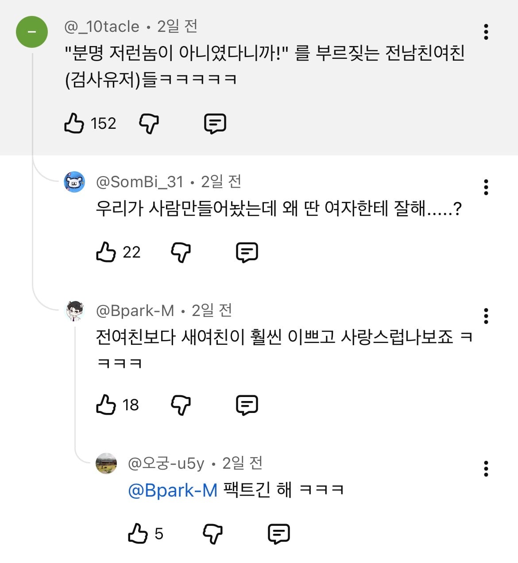Dislike @SomBi_31's reply
The image size is (518, 563).
[181, 252]
